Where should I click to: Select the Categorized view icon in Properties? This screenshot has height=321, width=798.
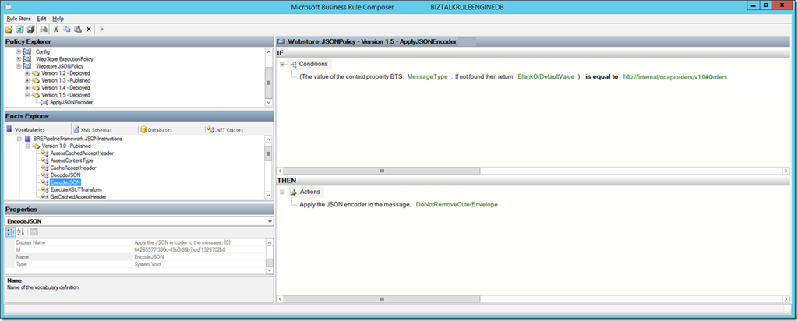(x=11, y=232)
